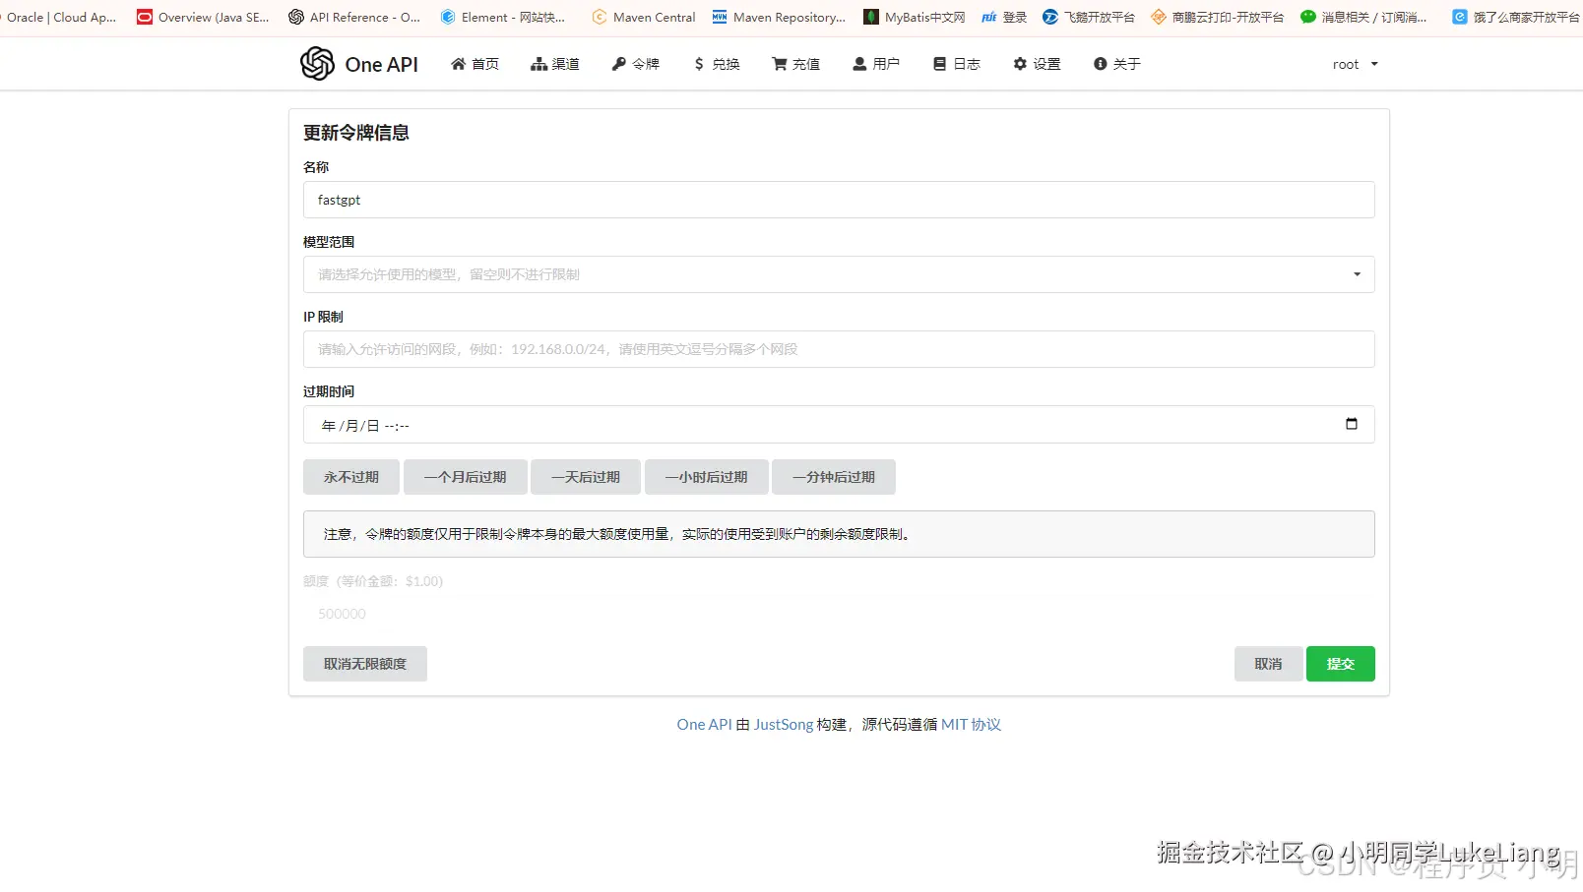Image resolution: width=1583 pixels, height=892 pixels.
Task: Open the 日志 logs panel
Action: (x=956, y=63)
